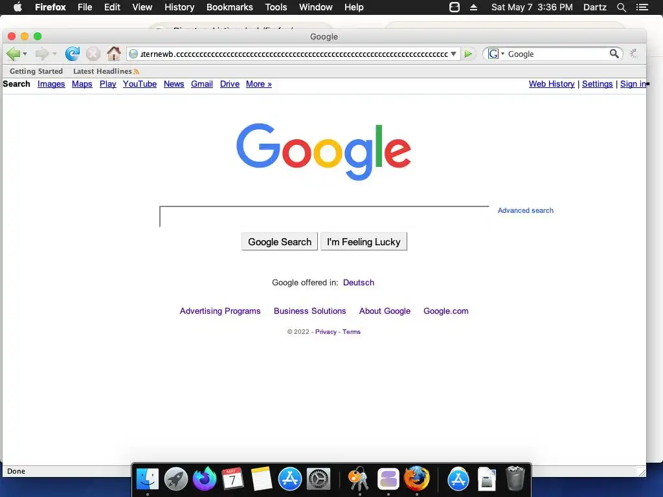The image size is (663, 497).
Task: Click the I'm Feeling Lucky button
Action: point(364,242)
